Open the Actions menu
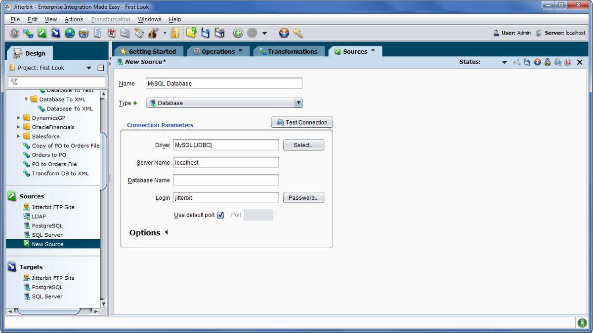 tap(74, 19)
